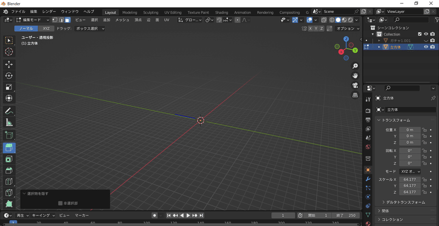Pin the properties editor to 立方体
This screenshot has width=439, height=226.
point(433,98)
